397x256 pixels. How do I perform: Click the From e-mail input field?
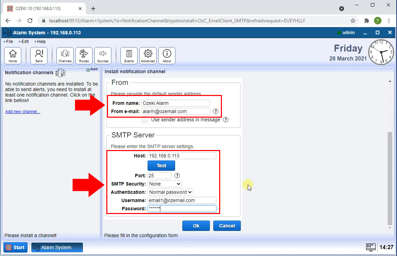(176, 111)
